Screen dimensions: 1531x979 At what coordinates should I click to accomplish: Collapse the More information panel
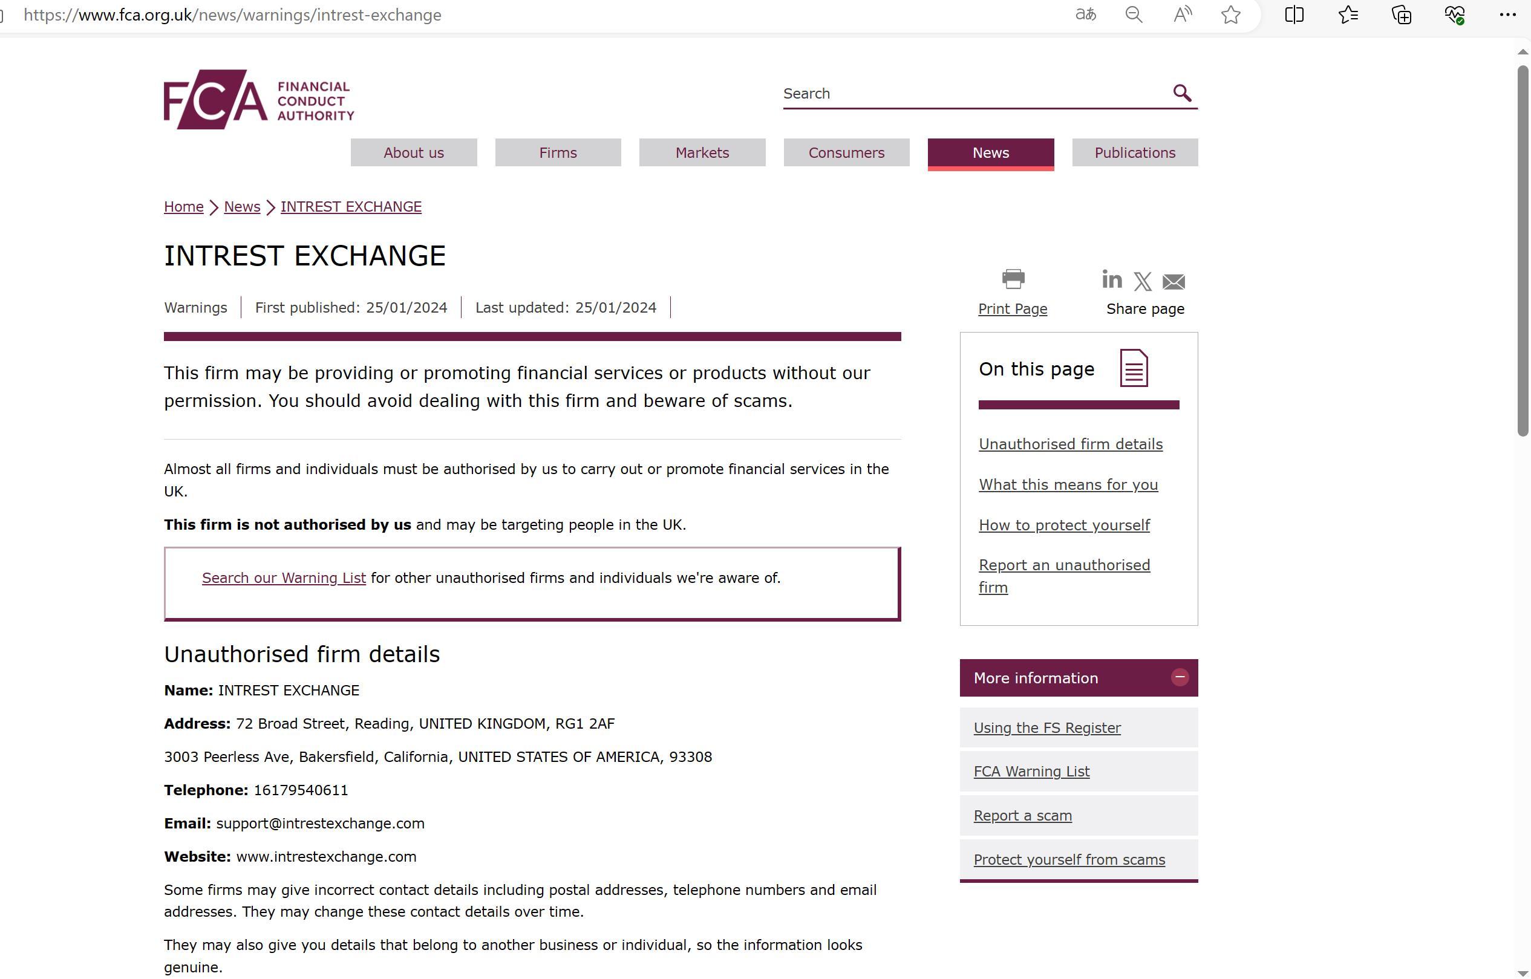pyautogui.click(x=1180, y=677)
